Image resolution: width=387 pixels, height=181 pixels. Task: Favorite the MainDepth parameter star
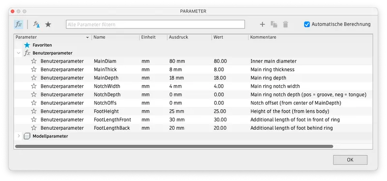click(34, 78)
